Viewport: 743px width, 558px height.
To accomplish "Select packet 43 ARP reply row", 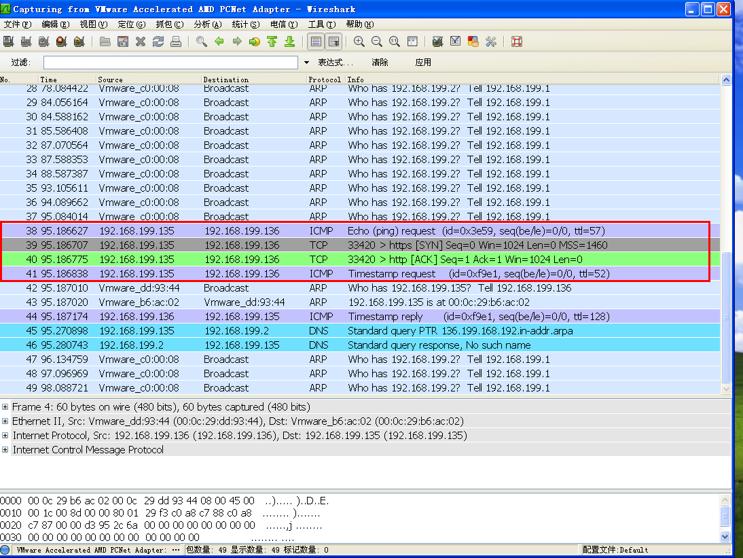I will coord(360,302).
